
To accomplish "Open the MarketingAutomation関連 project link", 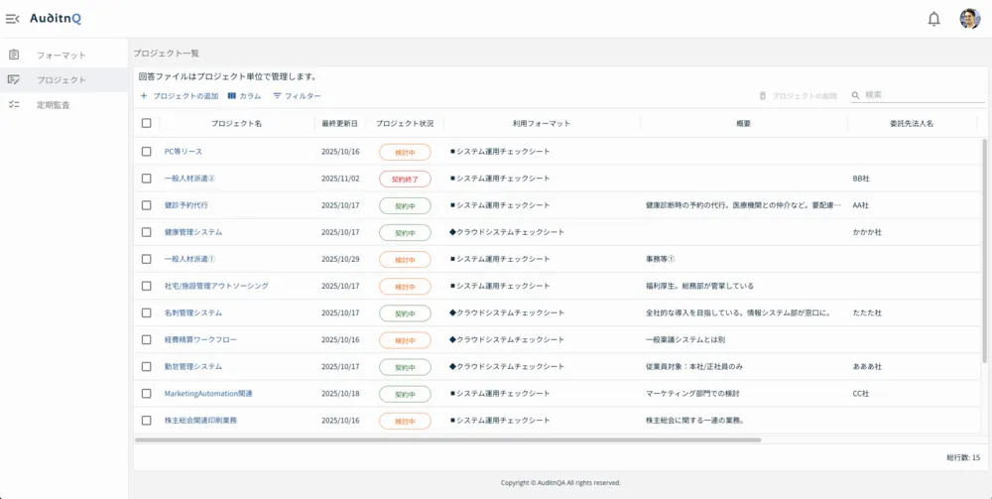I will pos(208,394).
